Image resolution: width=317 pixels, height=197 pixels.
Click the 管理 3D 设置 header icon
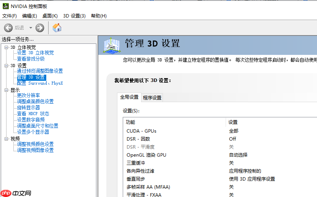(112, 45)
